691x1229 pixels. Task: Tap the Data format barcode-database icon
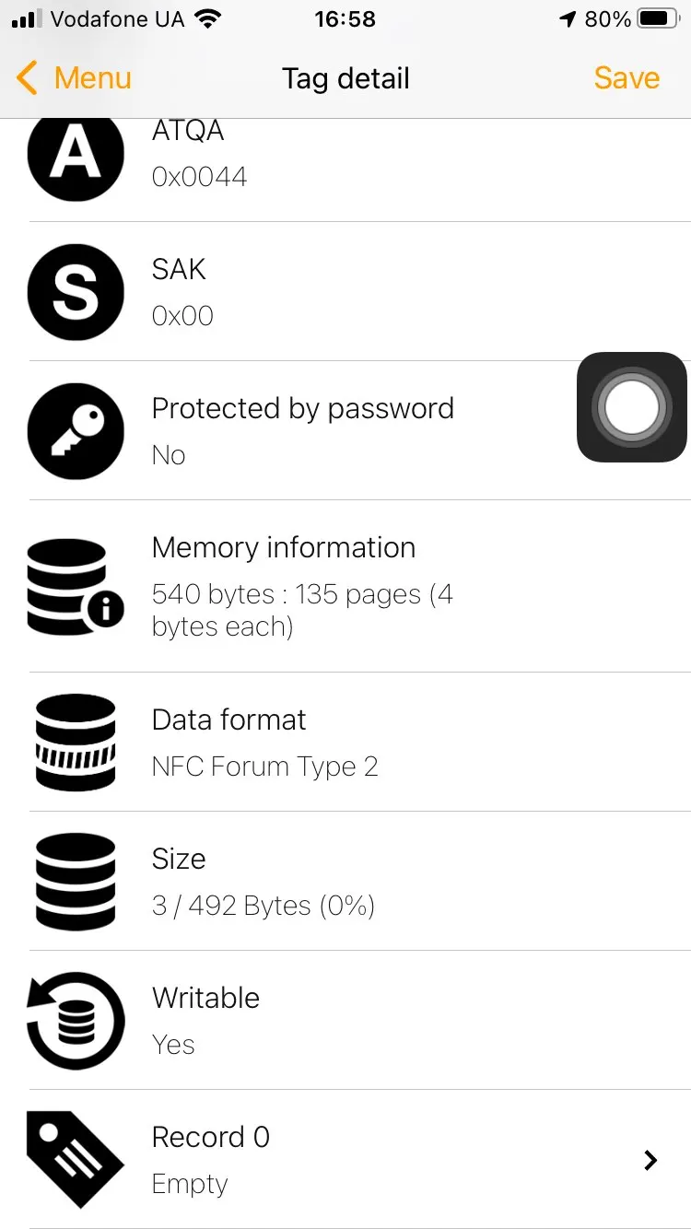click(x=76, y=743)
